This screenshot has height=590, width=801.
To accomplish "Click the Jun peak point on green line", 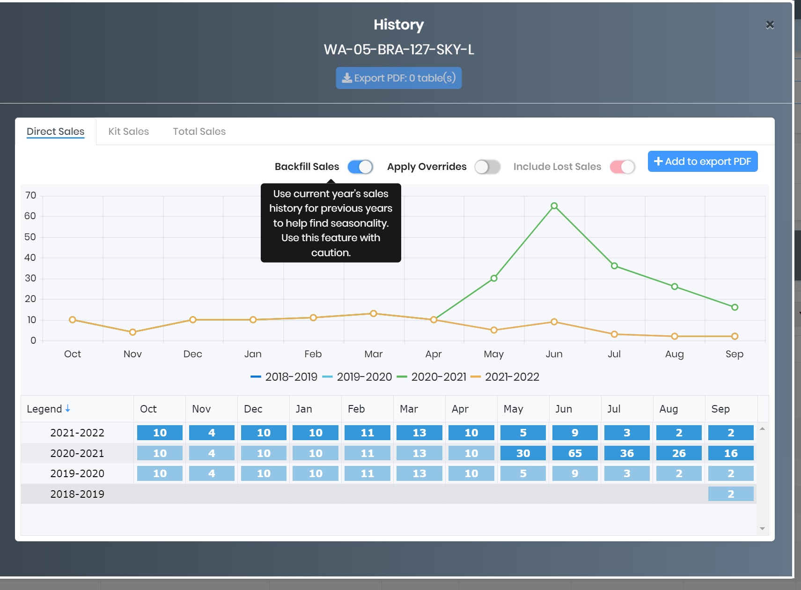I will click(x=554, y=206).
